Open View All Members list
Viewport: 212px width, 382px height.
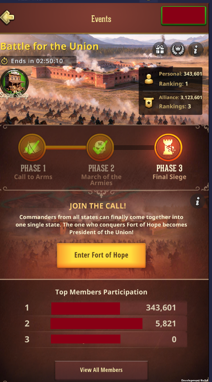click(x=101, y=370)
